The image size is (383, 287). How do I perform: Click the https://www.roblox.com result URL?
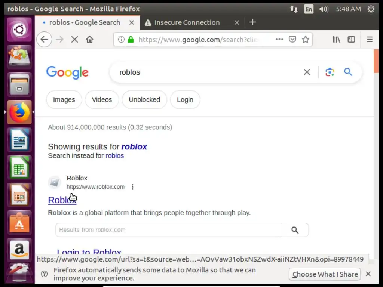pos(95,187)
